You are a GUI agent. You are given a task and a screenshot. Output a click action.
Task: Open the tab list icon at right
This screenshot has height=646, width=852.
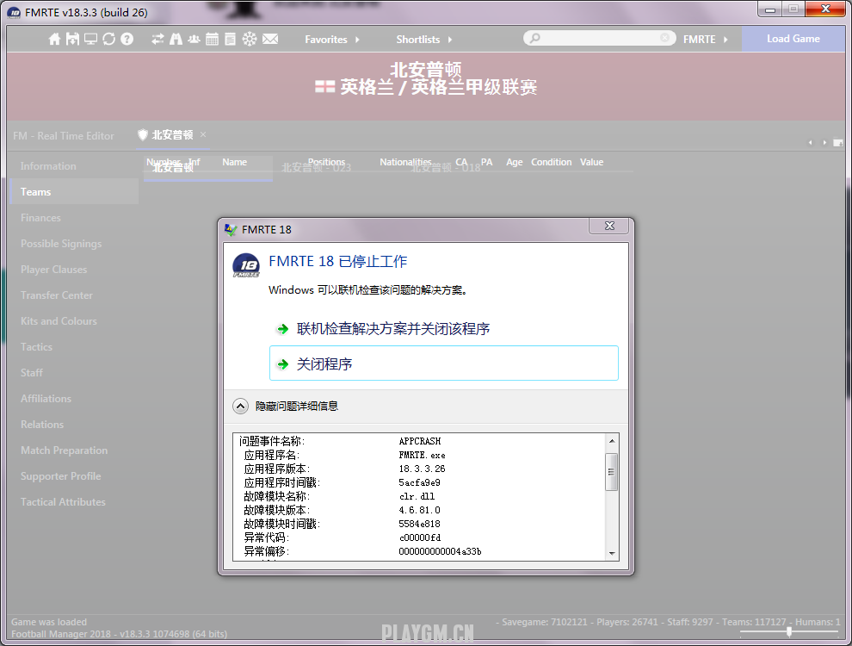tap(838, 142)
